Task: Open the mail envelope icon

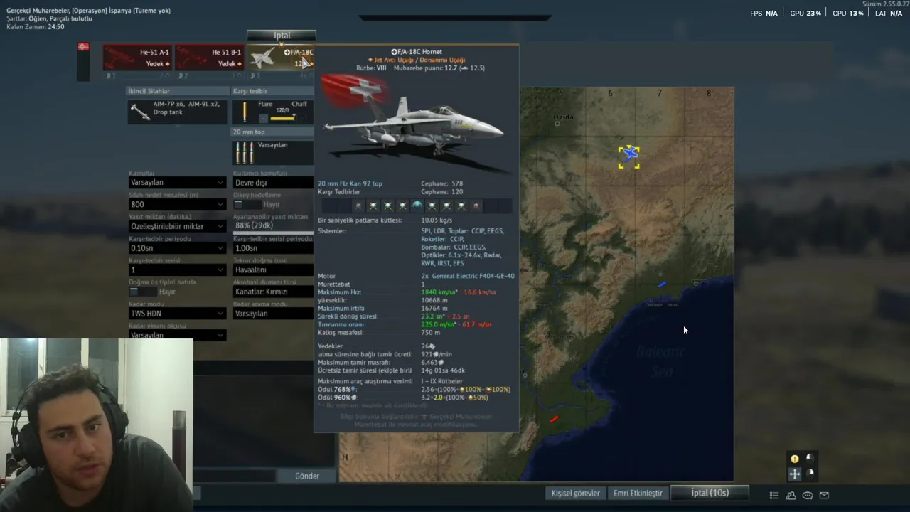Action: coord(824,496)
